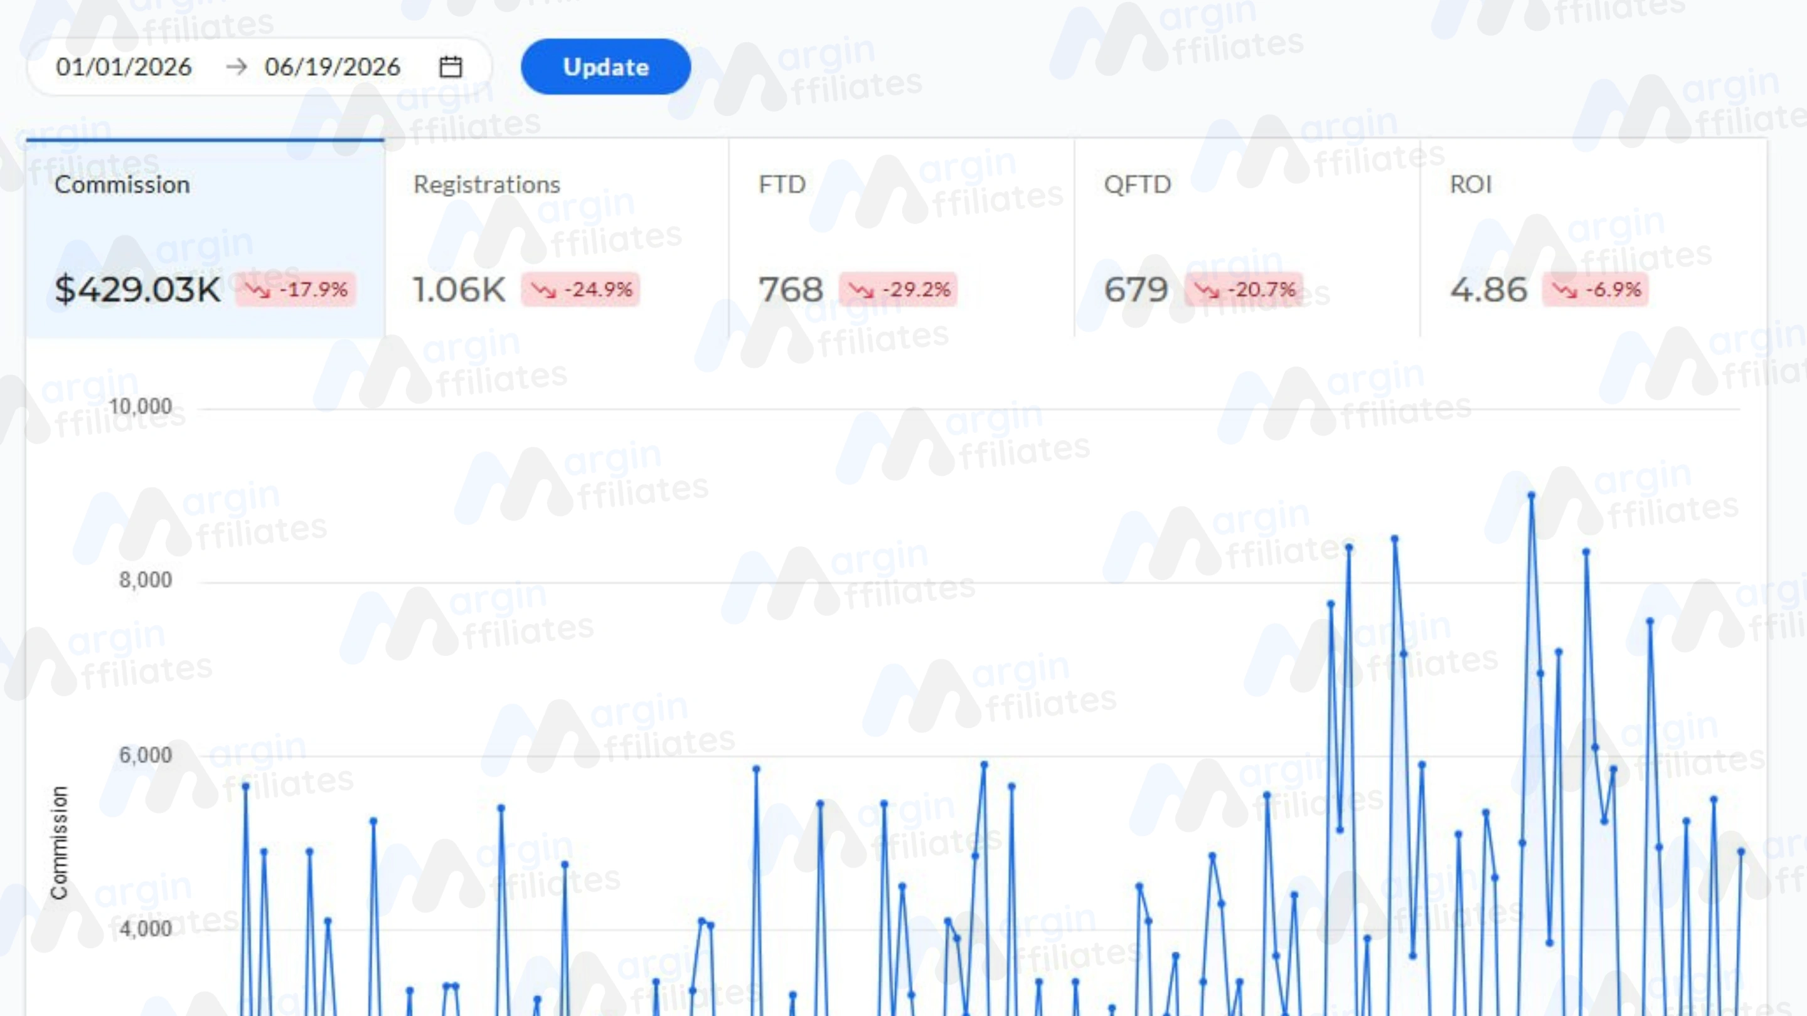Click the -6.9% ROI change badge
Screen dimensions: 1807x1016
coord(1595,290)
